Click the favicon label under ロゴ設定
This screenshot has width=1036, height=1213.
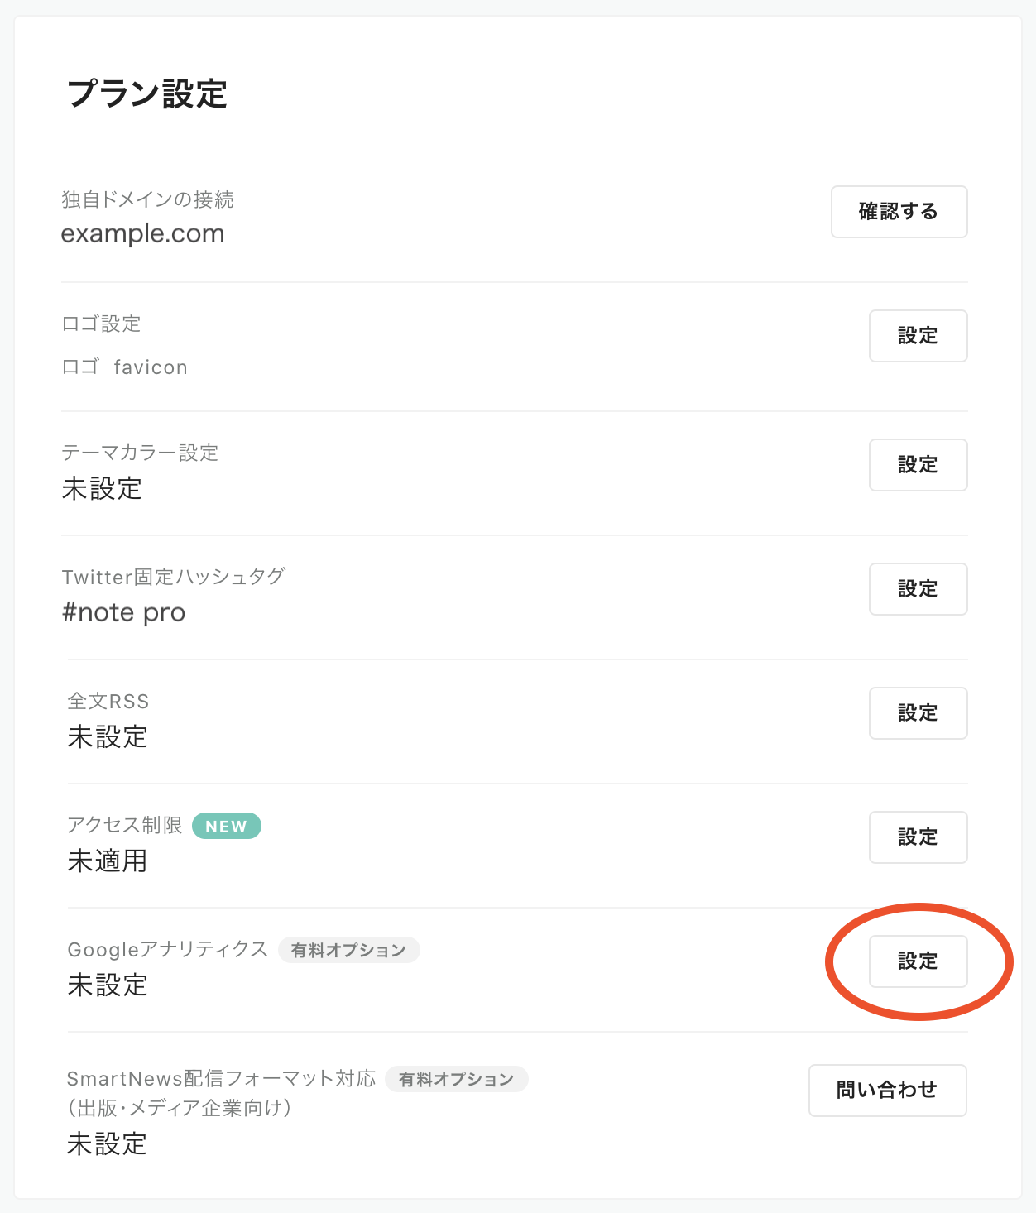pyautogui.click(x=151, y=367)
